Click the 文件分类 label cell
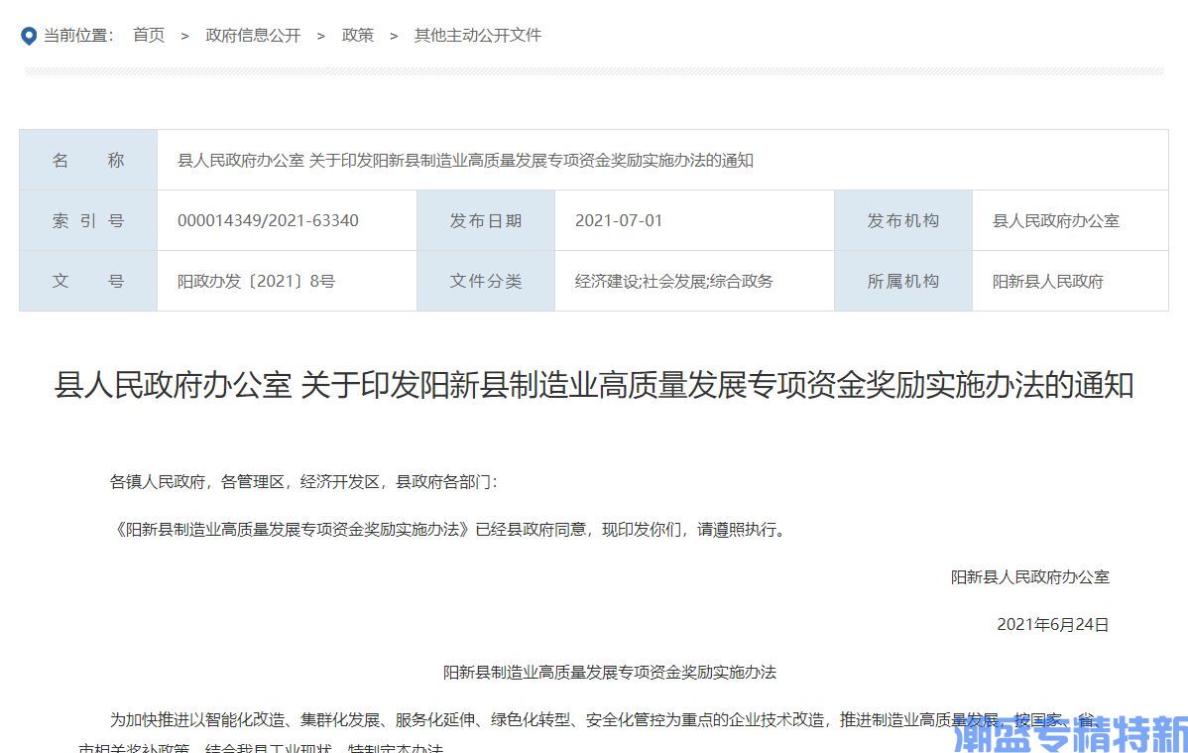This screenshot has width=1188, height=753. pos(486,282)
